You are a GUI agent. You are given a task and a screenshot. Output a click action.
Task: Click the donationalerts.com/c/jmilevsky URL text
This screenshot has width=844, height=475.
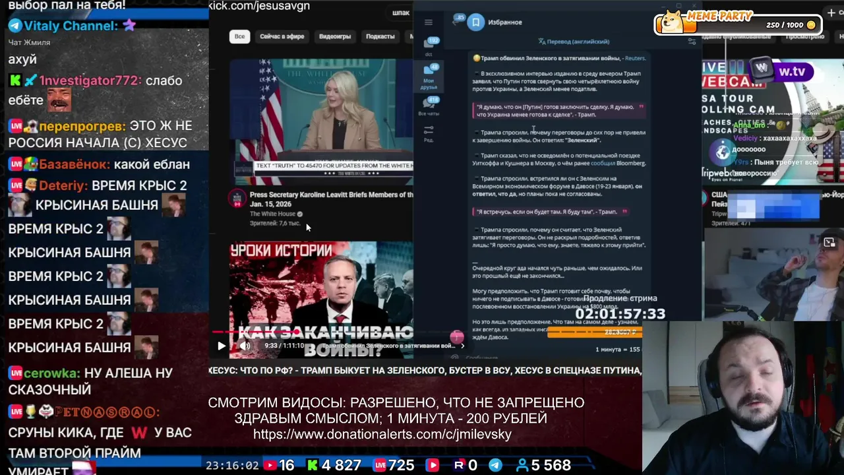(382, 434)
